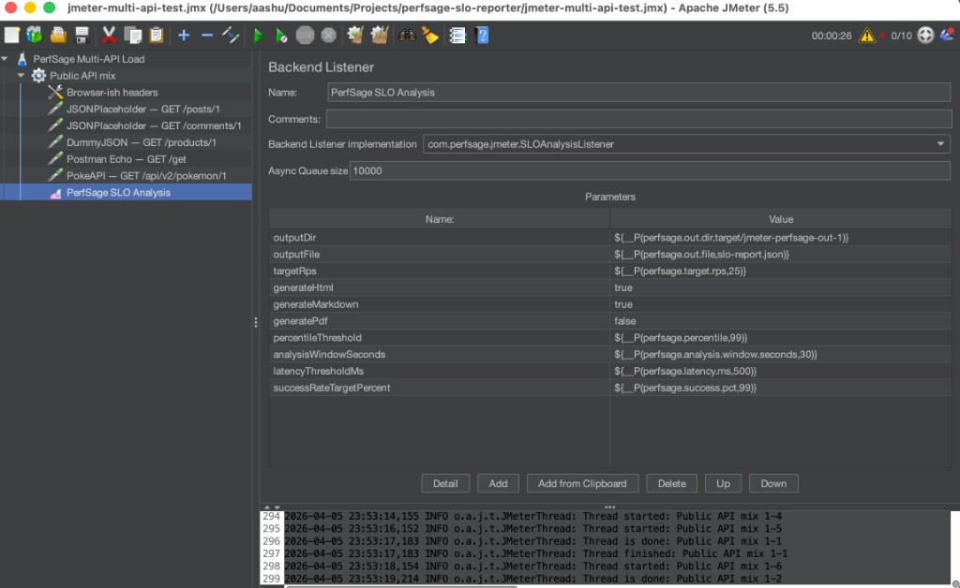Click the Async Queue size field
Image resolution: width=960 pixels, height=588 pixels.
click(650, 170)
